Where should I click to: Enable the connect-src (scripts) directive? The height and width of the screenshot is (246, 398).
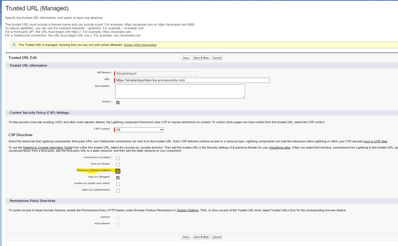[118, 158]
